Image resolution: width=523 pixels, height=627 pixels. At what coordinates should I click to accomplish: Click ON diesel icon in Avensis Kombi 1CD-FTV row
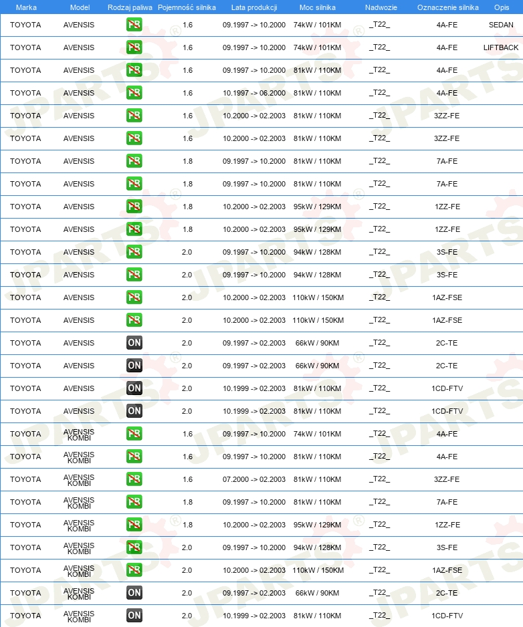[x=134, y=616]
